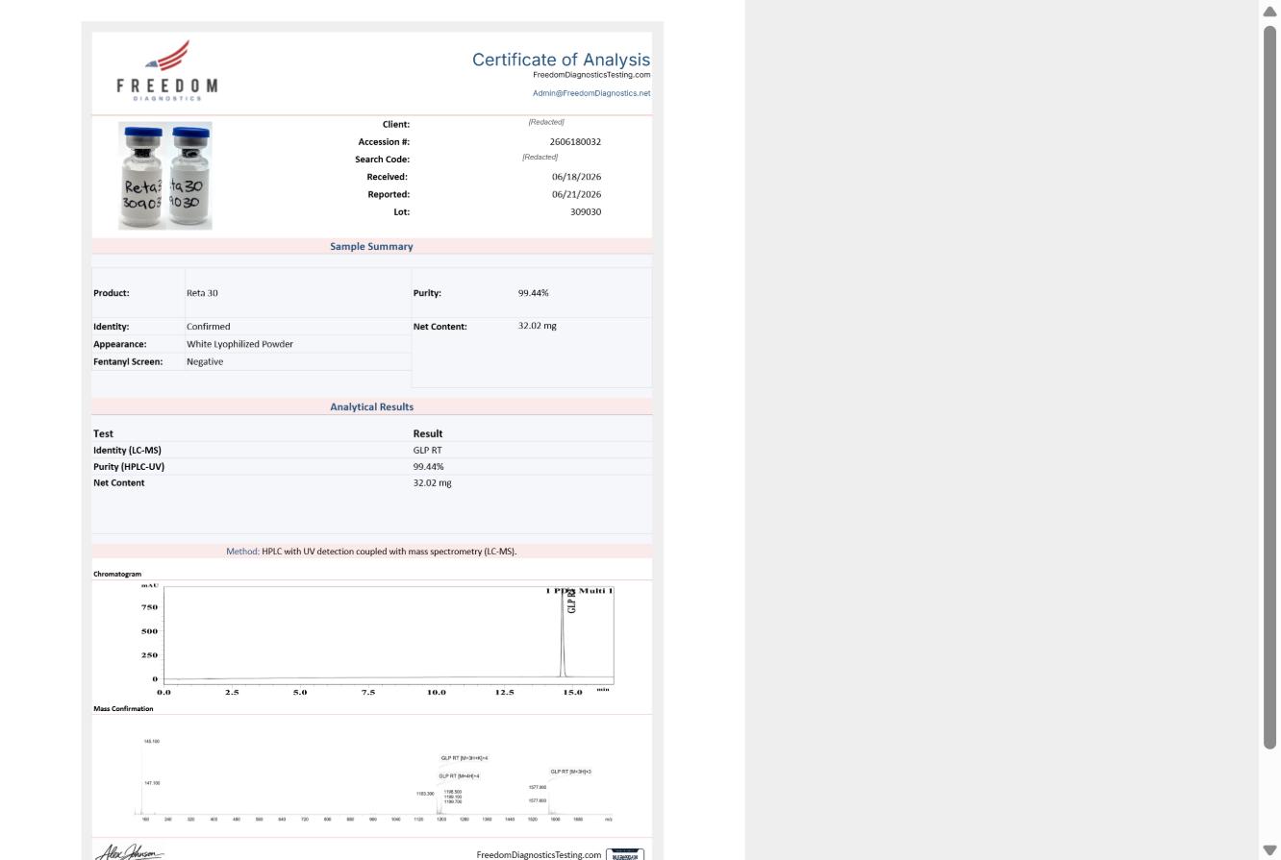The width and height of the screenshot is (1281, 860).
Task: Click the Net Content test row label
Action: tap(118, 482)
